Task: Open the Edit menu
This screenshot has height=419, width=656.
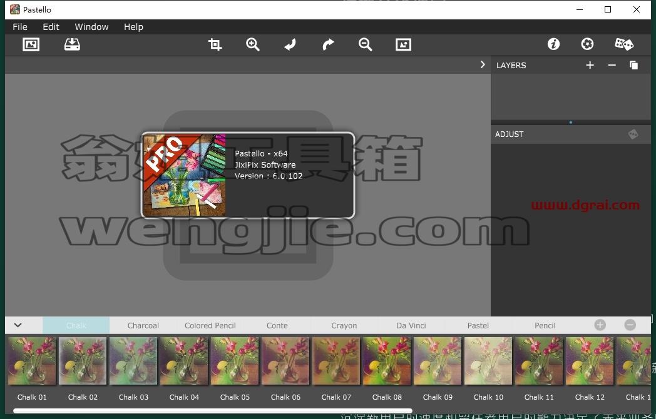Action: point(51,27)
